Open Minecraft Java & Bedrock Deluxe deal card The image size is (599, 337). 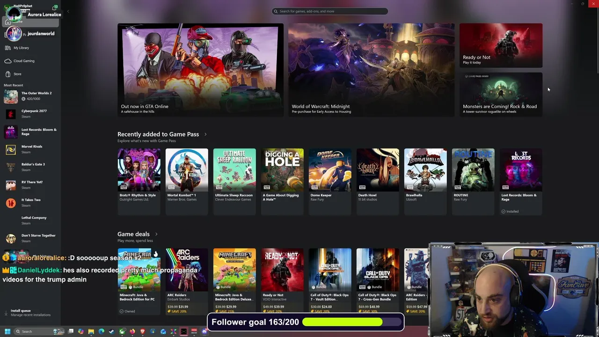(234, 281)
